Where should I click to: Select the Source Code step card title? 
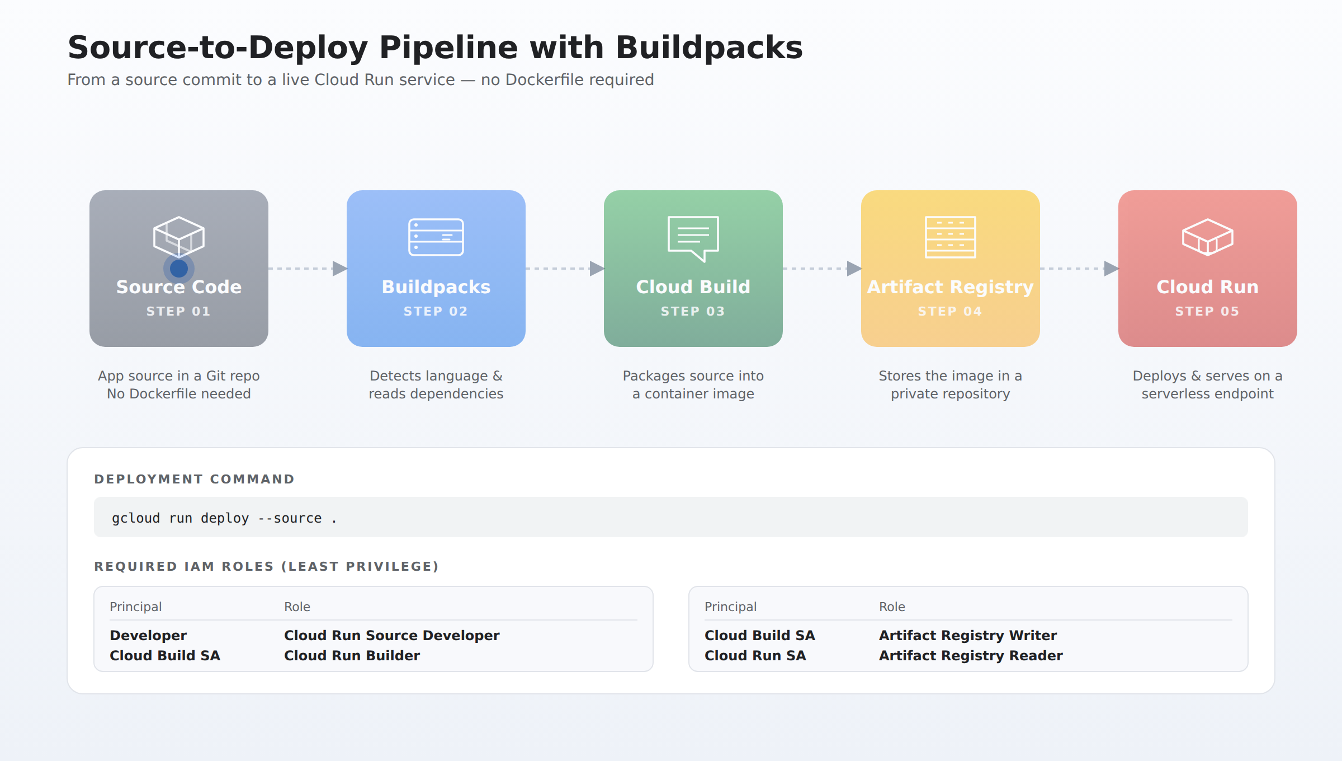click(x=179, y=287)
